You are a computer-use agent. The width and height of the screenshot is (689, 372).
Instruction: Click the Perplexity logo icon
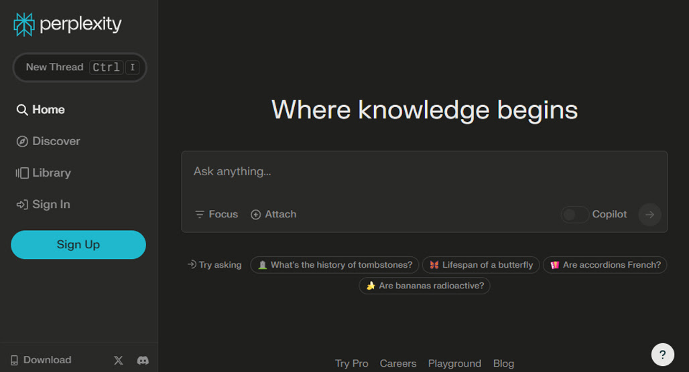pos(23,24)
